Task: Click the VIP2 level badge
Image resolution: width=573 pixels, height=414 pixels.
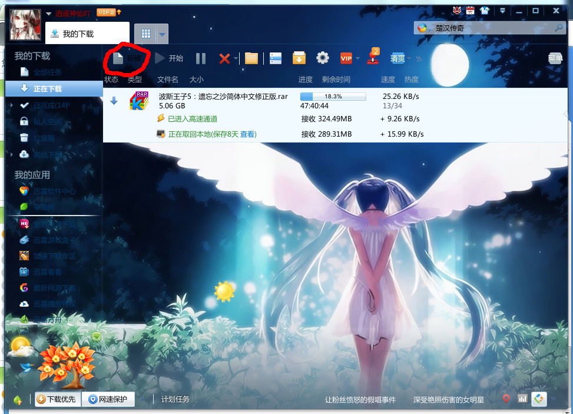Action: [x=106, y=12]
